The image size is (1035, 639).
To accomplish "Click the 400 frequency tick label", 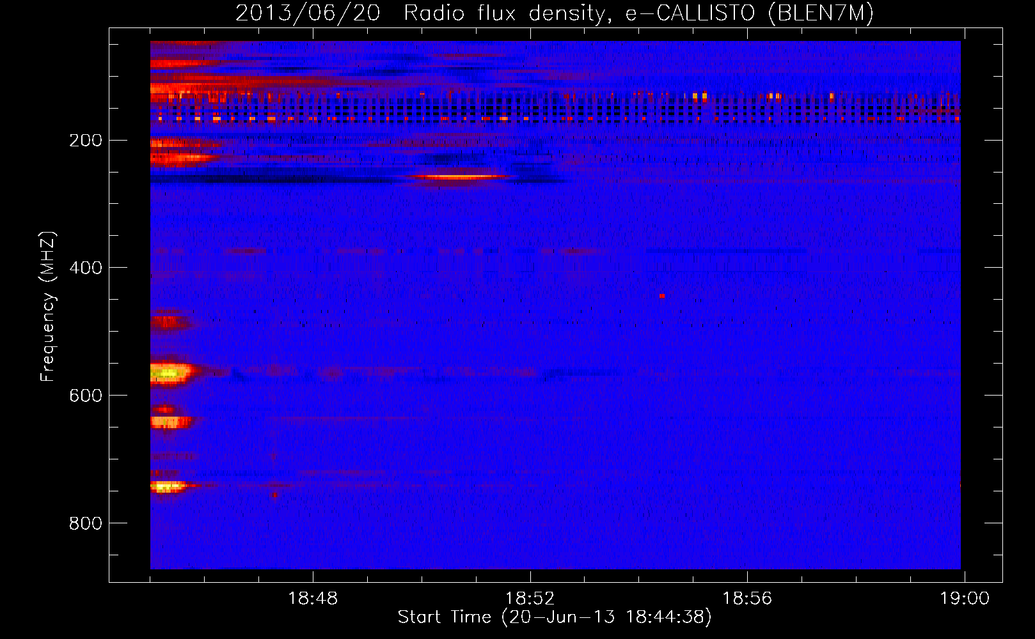I will (86, 268).
